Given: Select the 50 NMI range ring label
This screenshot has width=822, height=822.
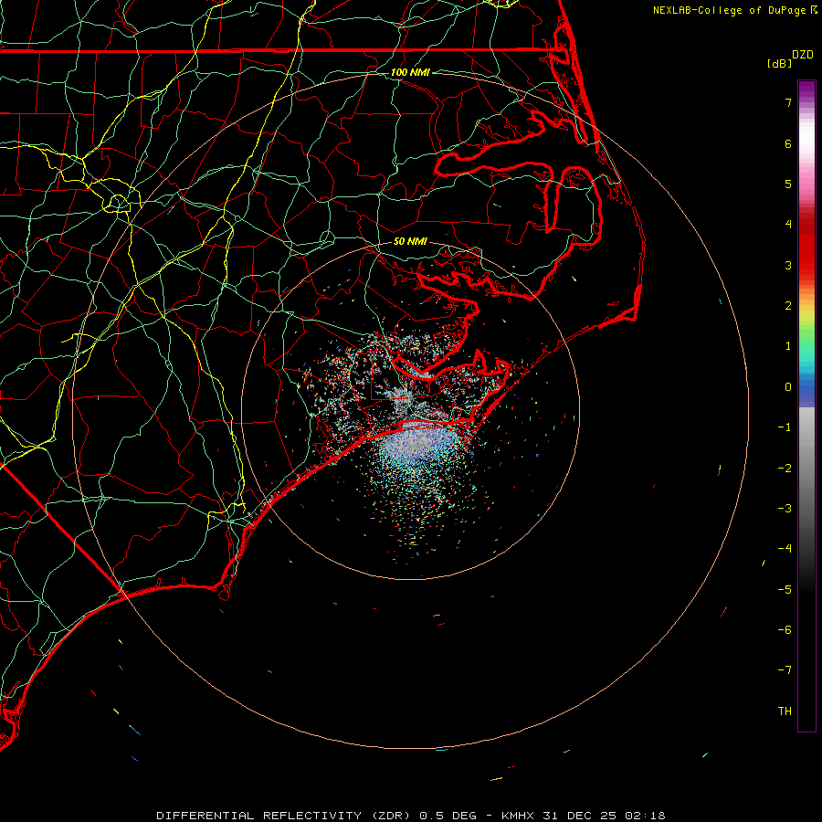Looking at the screenshot, I should [409, 242].
